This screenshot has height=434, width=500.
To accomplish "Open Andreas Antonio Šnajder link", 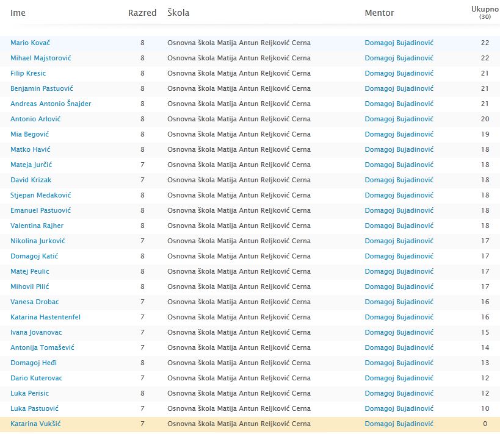I will (x=51, y=104).
